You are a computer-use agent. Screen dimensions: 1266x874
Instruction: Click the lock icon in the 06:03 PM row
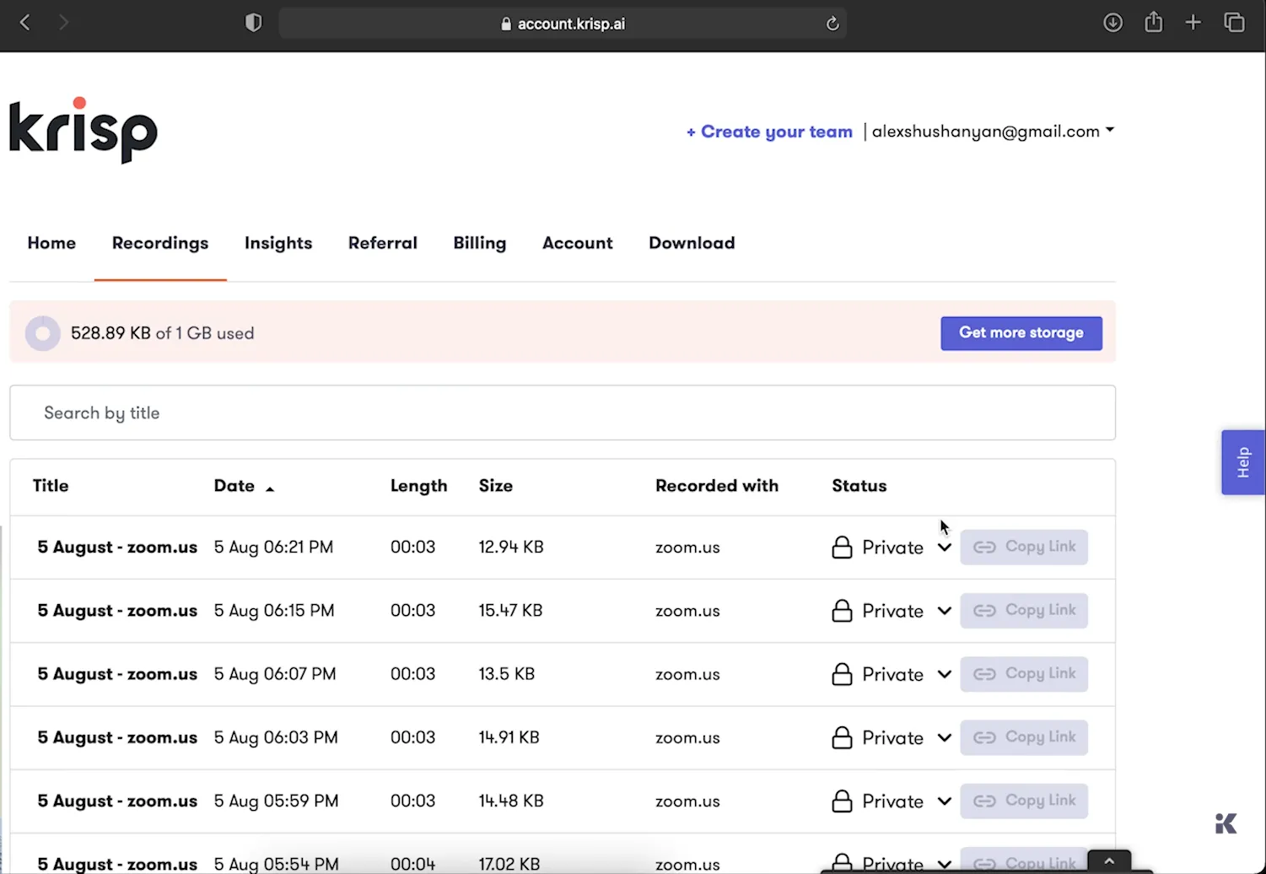pos(842,737)
